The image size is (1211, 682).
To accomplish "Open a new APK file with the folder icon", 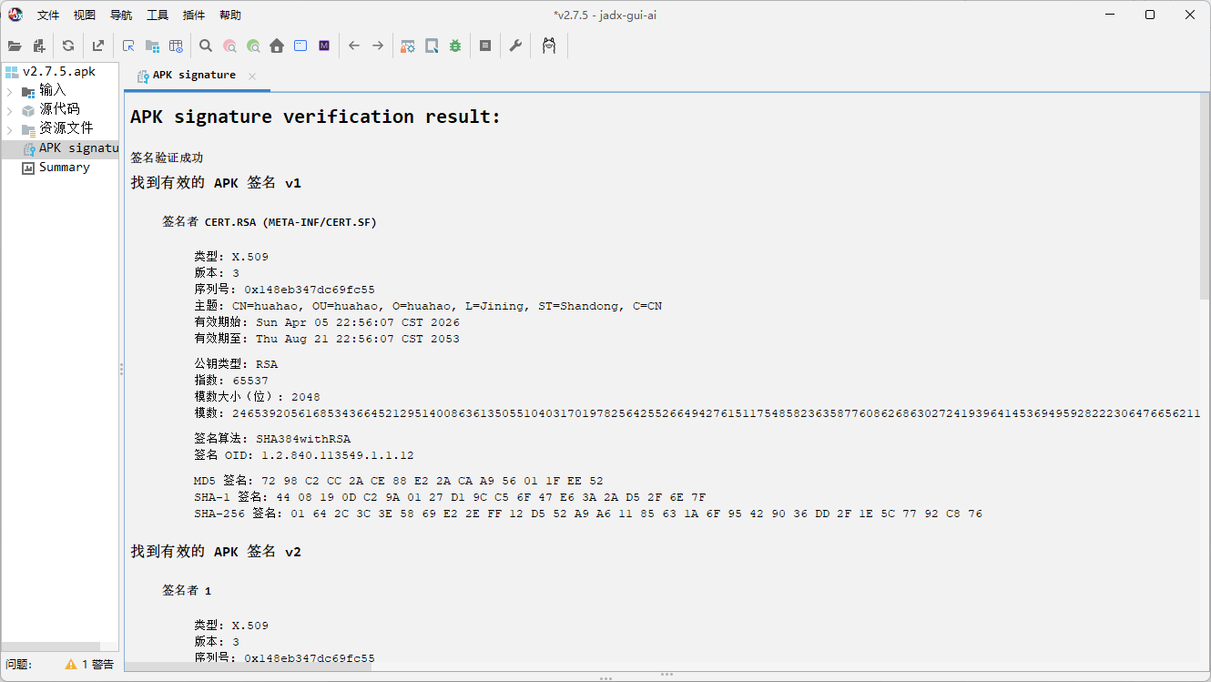I will coord(15,45).
